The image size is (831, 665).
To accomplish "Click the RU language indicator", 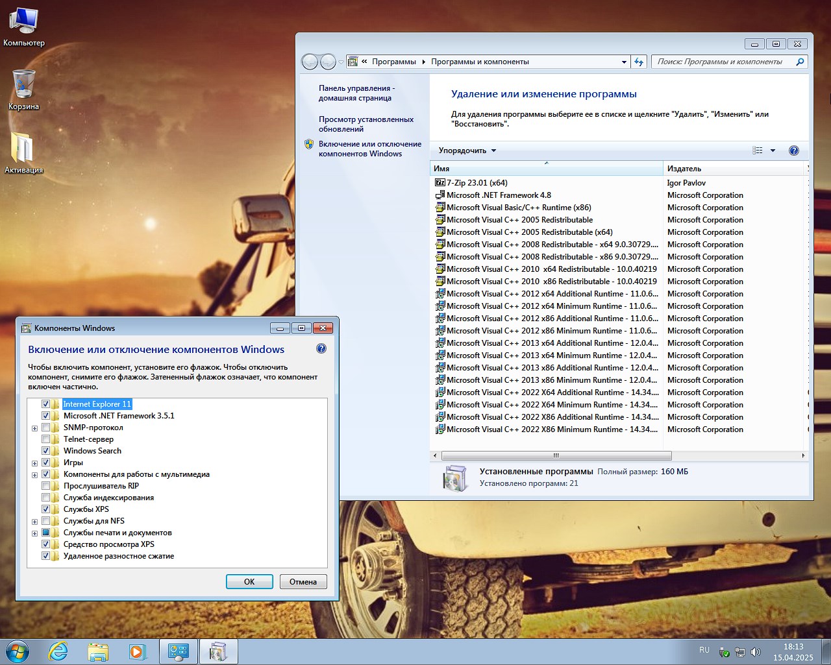I will tap(704, 649).
